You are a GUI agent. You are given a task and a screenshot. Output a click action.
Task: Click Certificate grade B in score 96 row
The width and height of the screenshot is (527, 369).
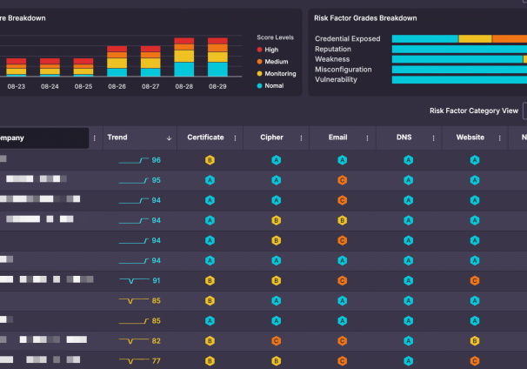(210, 160)
